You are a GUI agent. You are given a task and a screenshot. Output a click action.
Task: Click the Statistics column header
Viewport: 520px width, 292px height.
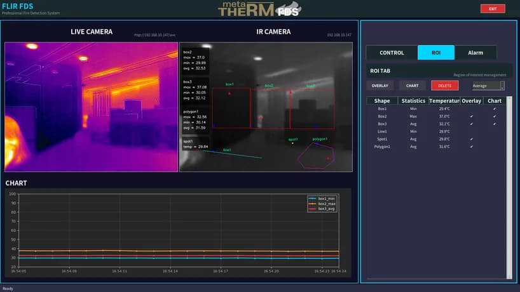coord(413,101)
